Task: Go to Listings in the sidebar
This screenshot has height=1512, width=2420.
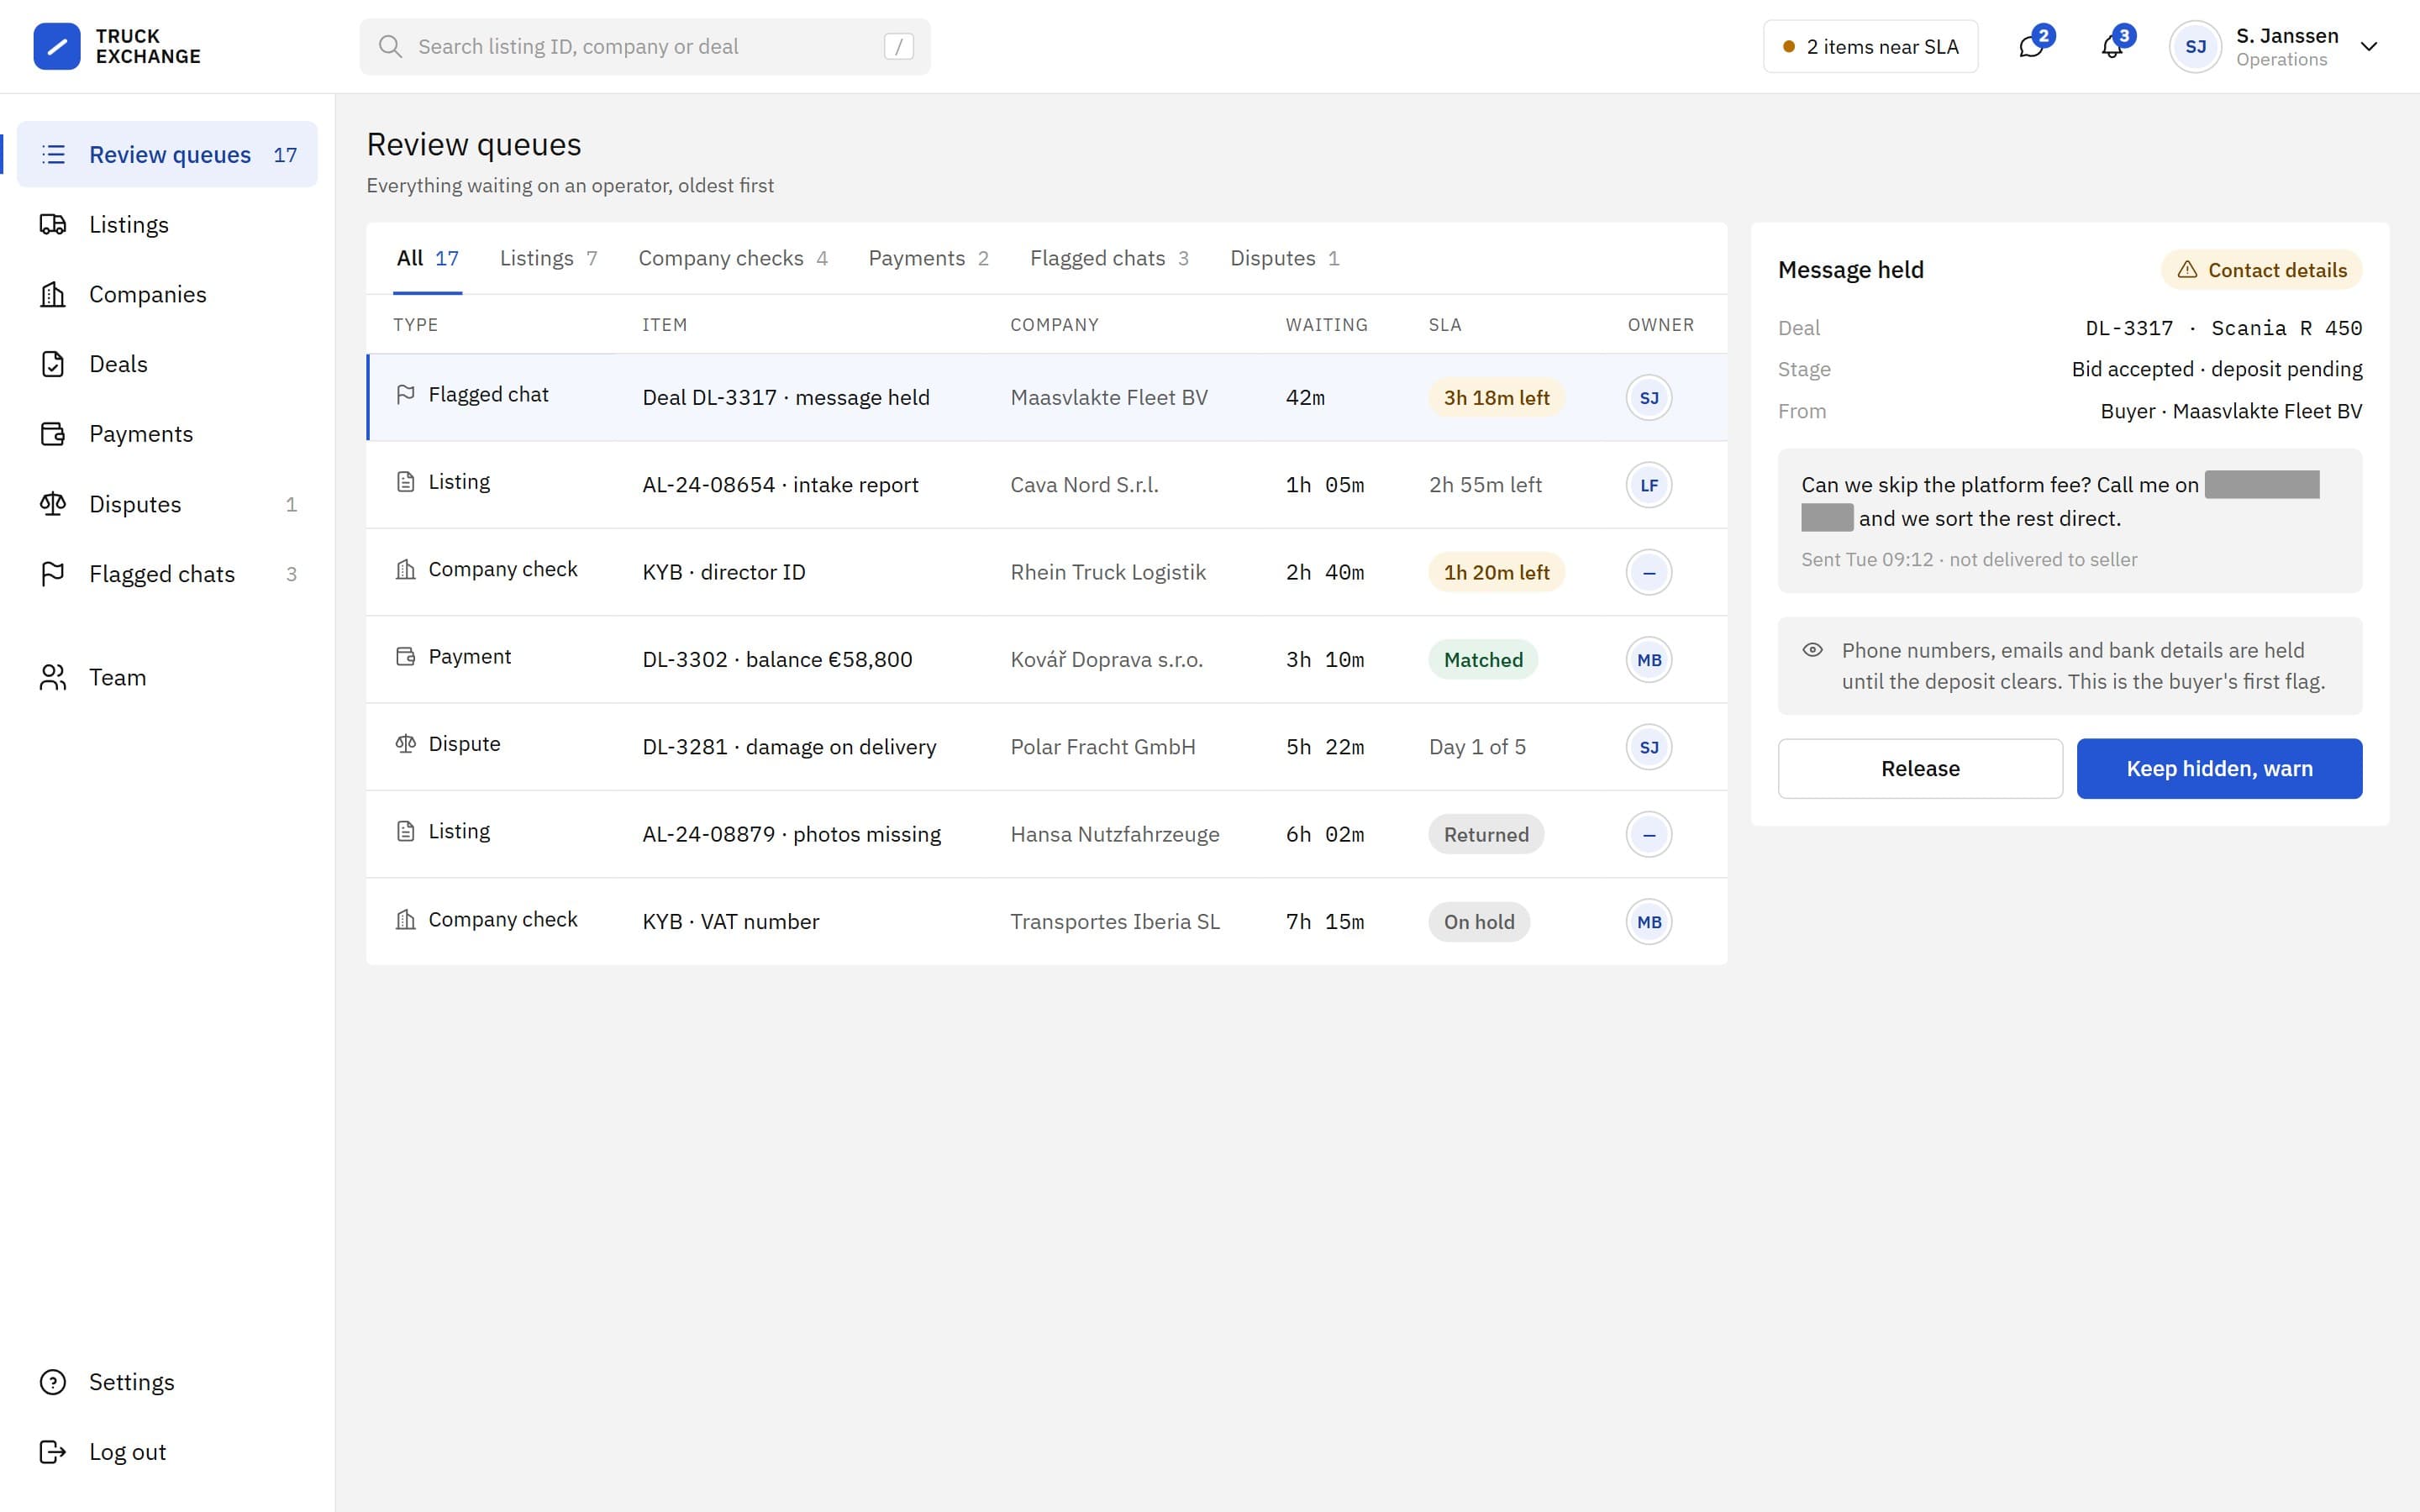Action: [168, 224]
